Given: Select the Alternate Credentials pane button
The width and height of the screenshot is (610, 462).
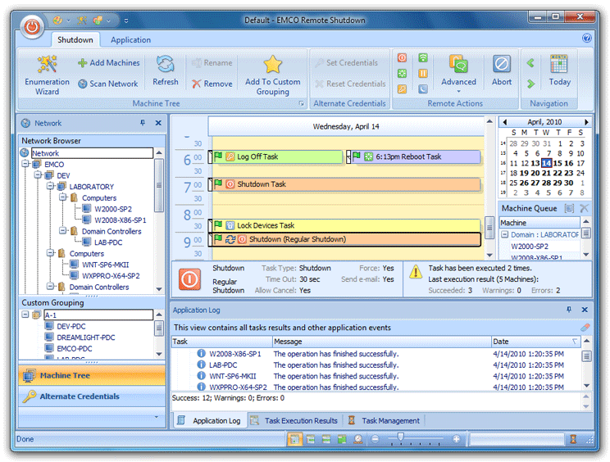Looking at the screenshot, I should click(80, 396).
